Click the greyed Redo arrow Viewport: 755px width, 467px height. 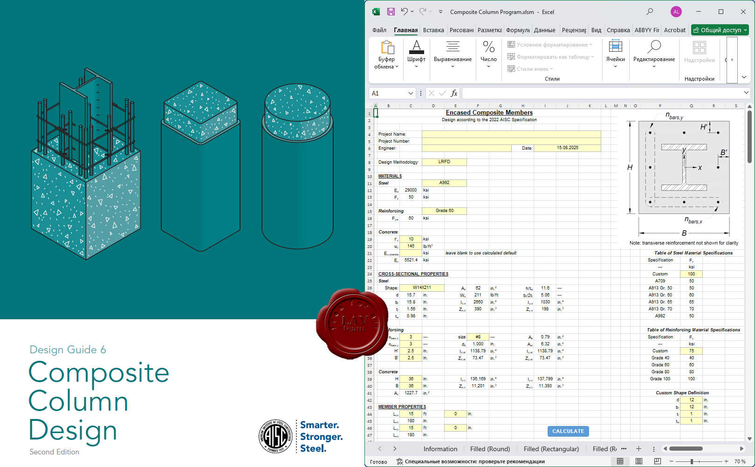coord(422,12)
